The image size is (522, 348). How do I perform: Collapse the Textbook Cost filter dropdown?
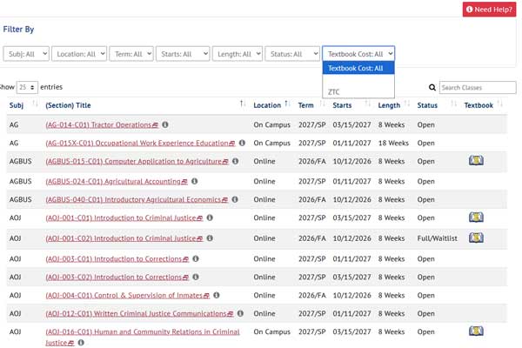(x=358, y=54)
